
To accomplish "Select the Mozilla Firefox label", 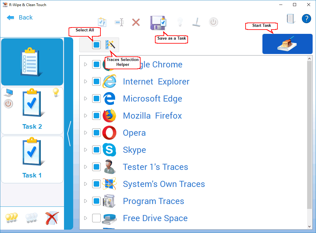I will 152,116.
